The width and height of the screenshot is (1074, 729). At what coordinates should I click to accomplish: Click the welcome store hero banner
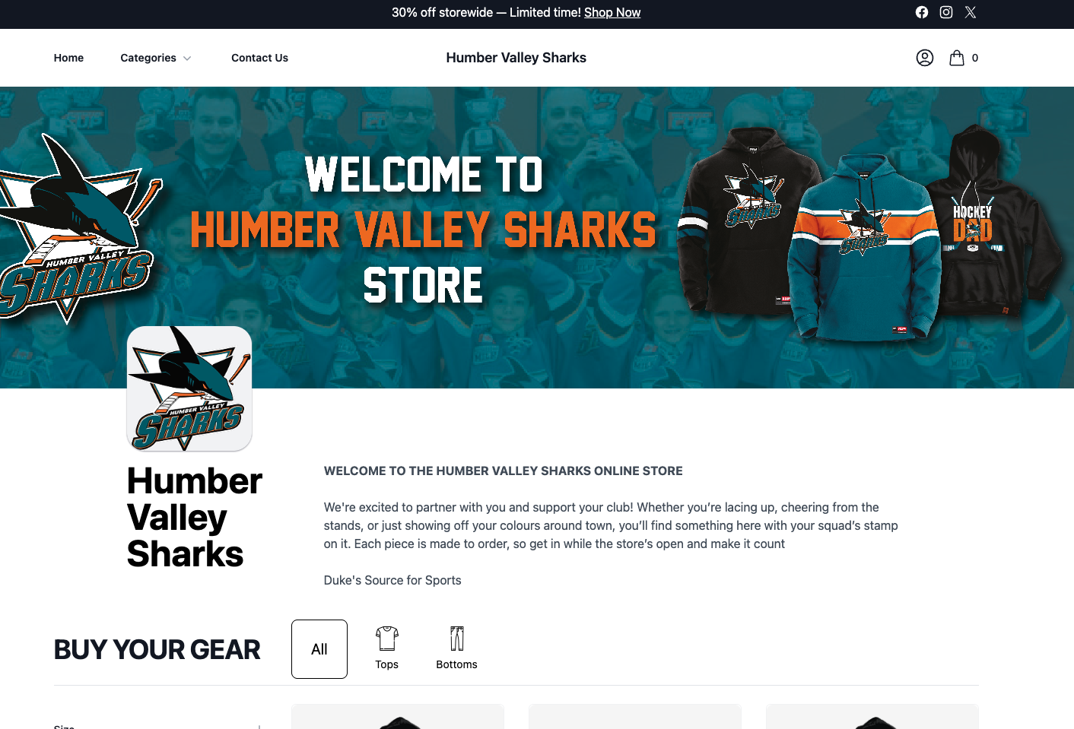[537, 237]
